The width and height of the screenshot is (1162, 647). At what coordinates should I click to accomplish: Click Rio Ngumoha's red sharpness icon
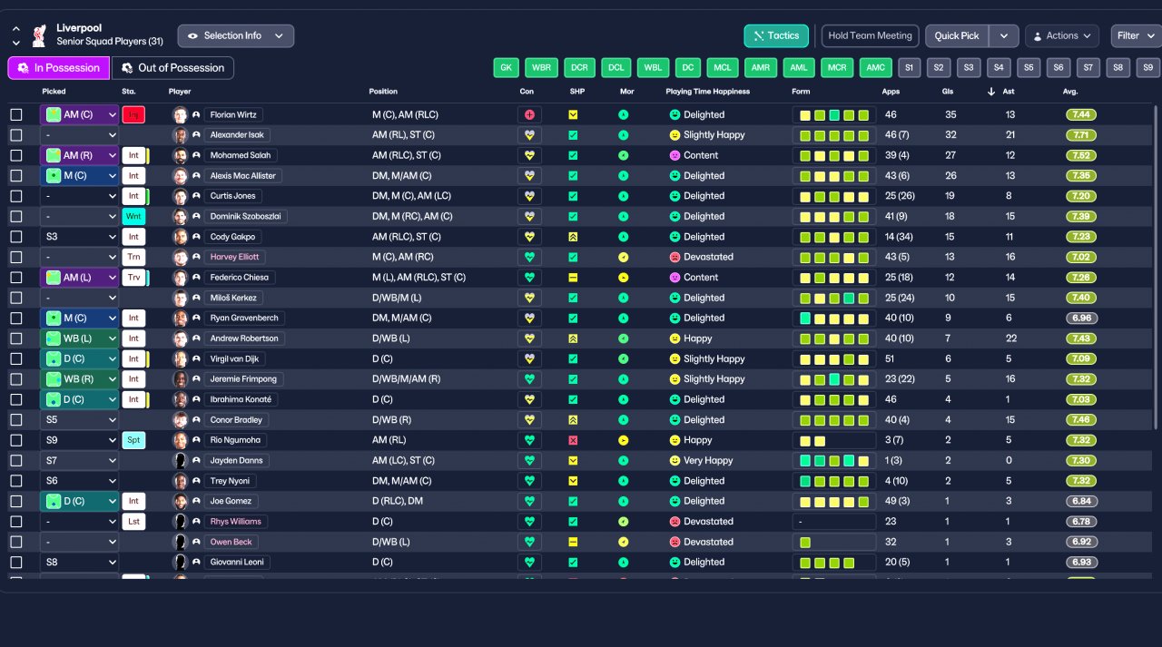573,440
